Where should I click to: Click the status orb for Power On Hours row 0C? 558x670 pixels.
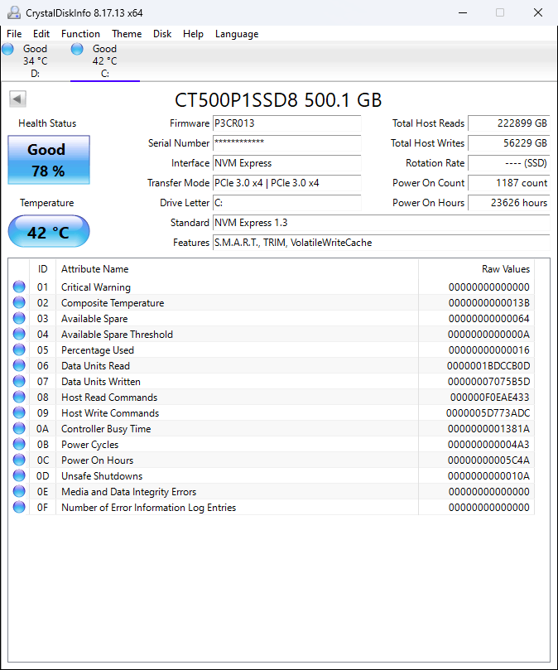[x=19, y=460]
